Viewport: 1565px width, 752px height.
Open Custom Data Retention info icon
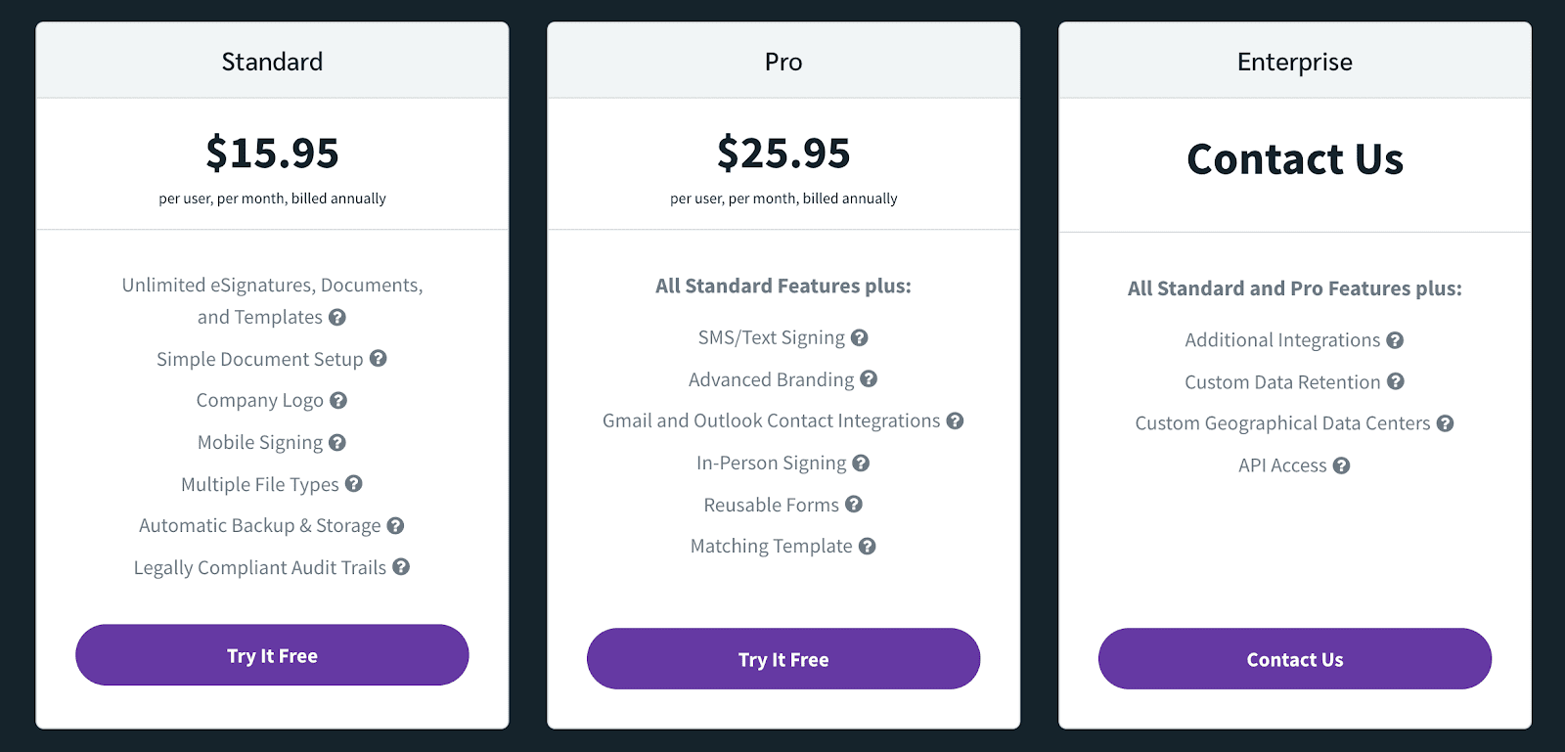[x=1396, y=381]
